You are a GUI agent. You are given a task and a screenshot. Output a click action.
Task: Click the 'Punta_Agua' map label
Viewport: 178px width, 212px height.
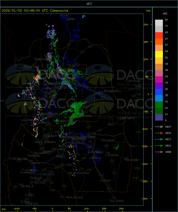82,173
